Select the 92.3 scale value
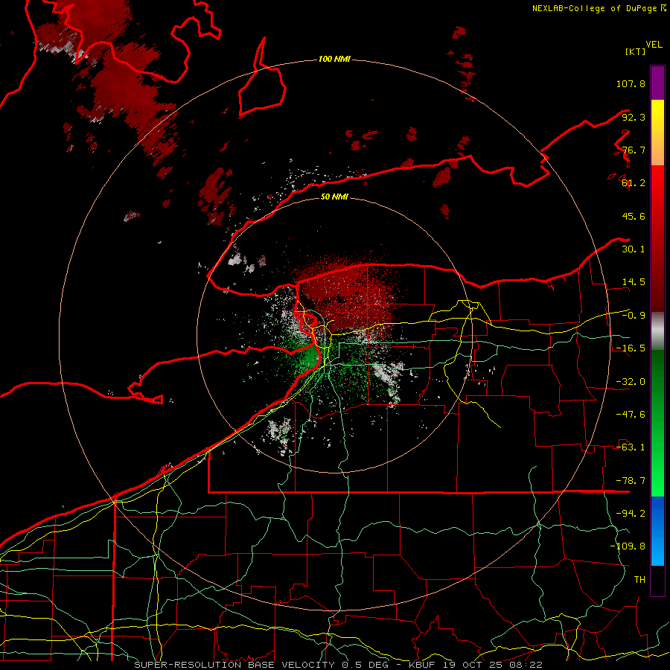 [634, 117]
